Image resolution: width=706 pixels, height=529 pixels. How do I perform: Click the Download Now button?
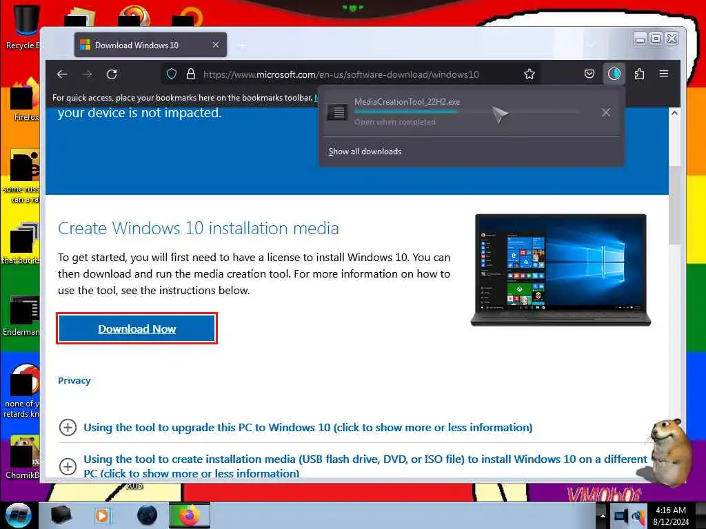click(x=137, y=329)
